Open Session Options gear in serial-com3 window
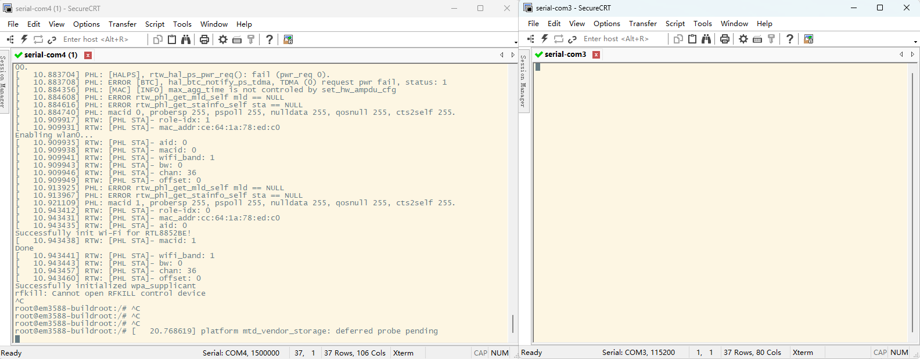The width and height of the screenshot is (920, 359). (743, 39)
